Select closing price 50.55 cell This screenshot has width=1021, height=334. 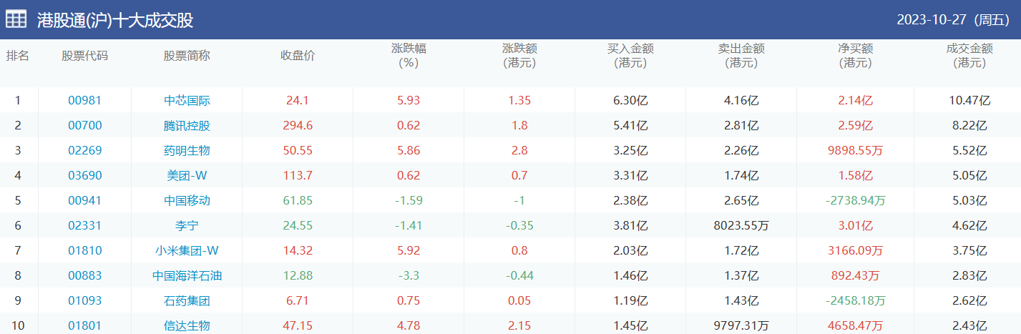297,151
